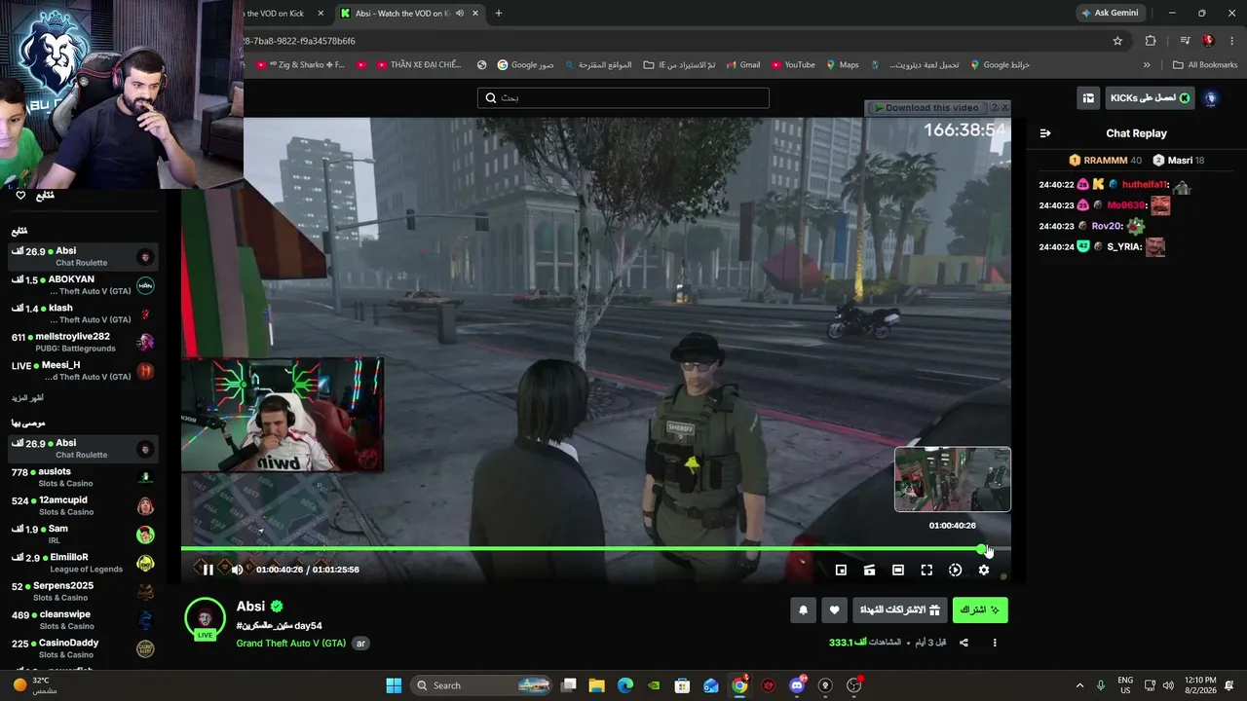Bookmark this page with the star icon
Screen dimensions: 1247x701
[x=1117, y=41]
